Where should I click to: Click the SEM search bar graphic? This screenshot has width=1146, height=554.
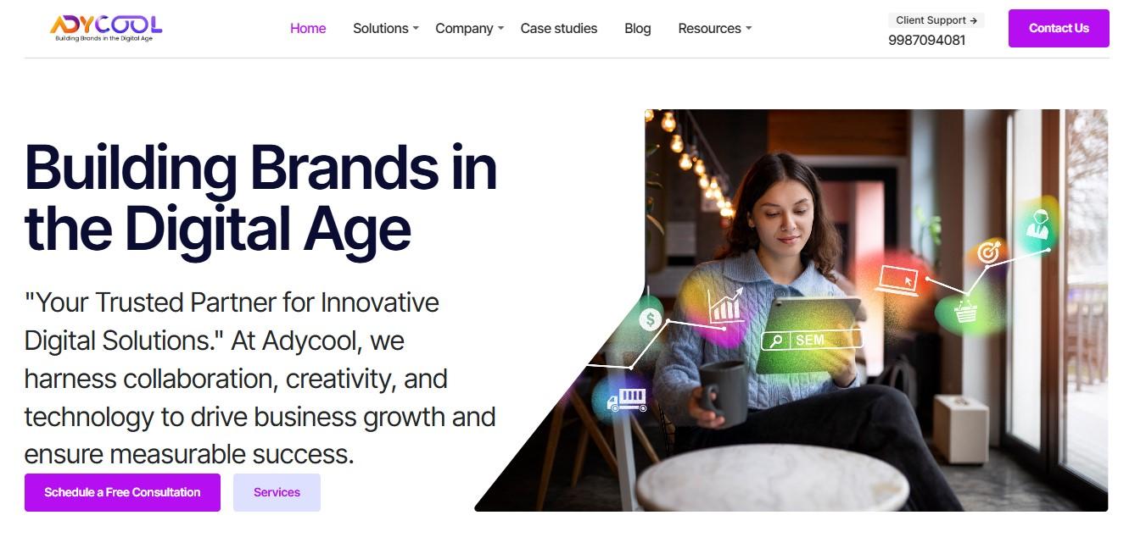(811, 341)
